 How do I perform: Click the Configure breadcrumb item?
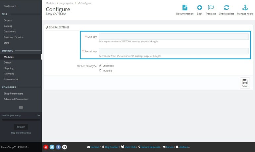tap(85, 3)
